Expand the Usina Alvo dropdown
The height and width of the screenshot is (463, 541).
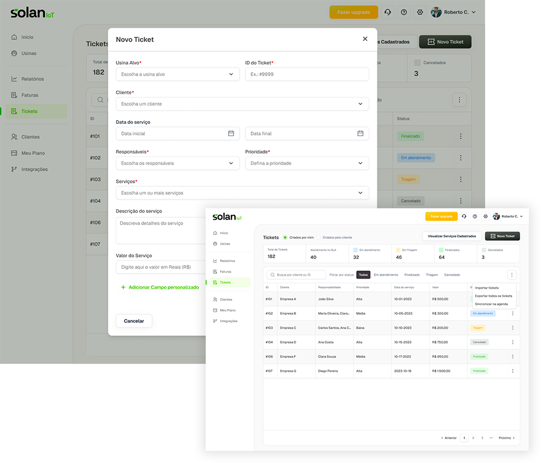click(x=177, y=74)
